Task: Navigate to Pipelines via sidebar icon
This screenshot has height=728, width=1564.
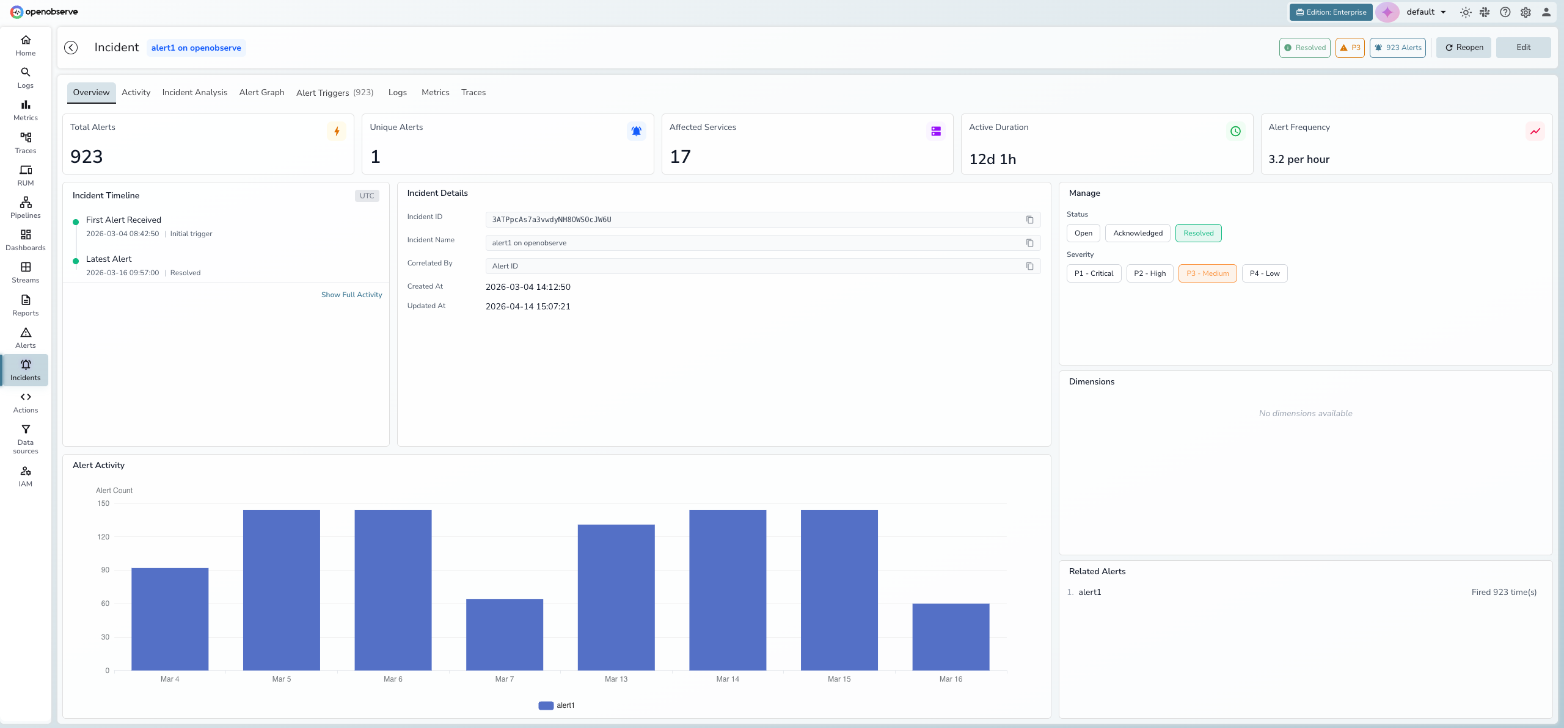Action: [25, 206]
